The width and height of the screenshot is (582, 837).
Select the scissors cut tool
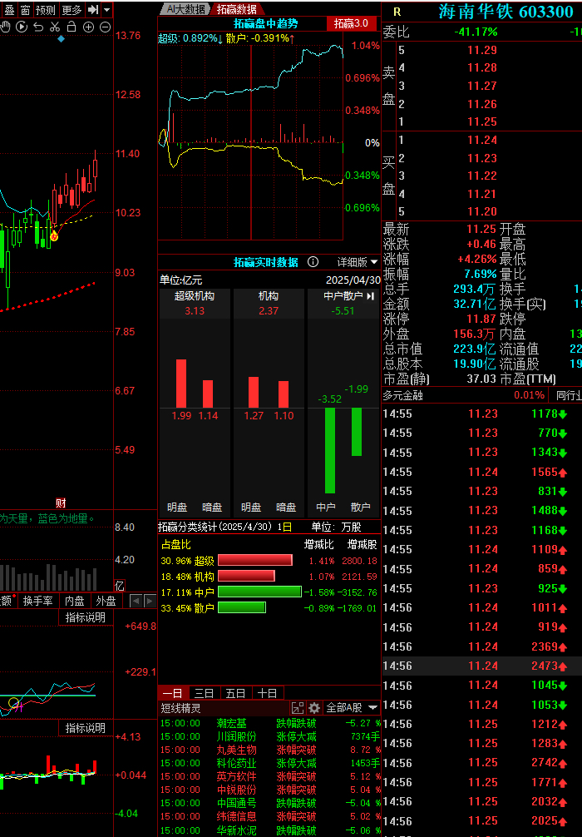(x=54, y=27)
